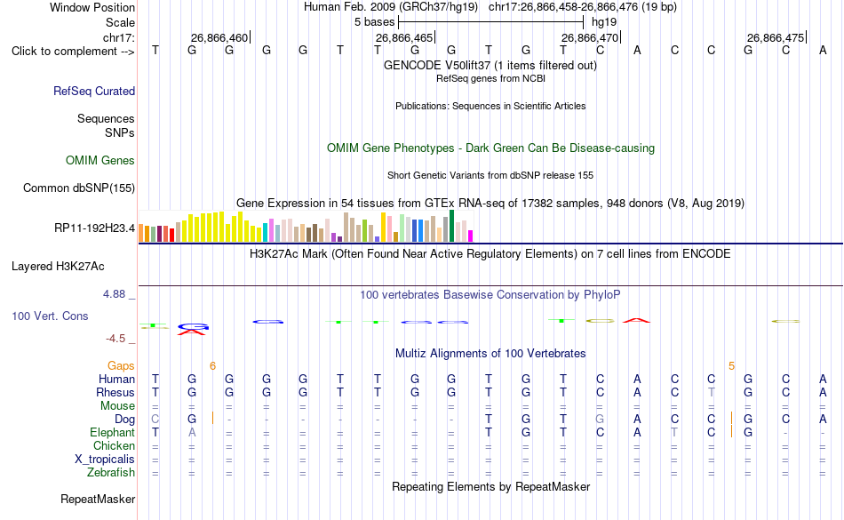Click the Chicken species label
This screenshot has height=520, width=844.
[114, 445]
